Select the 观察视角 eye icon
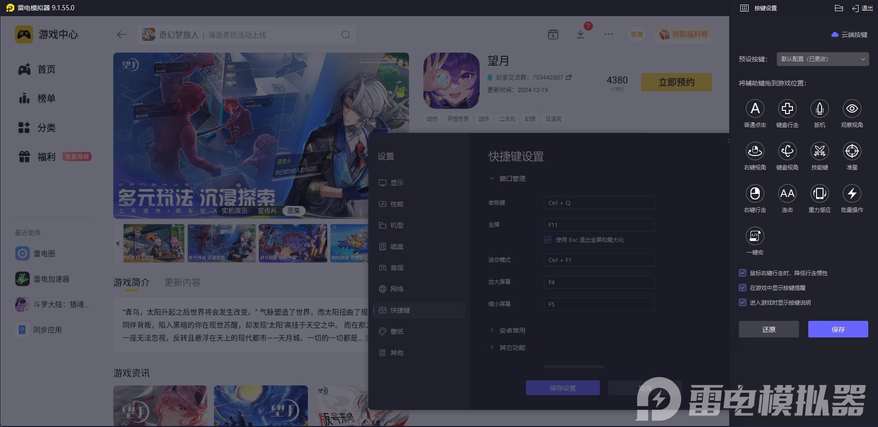 pyautogui.click(x=852, y=108)
